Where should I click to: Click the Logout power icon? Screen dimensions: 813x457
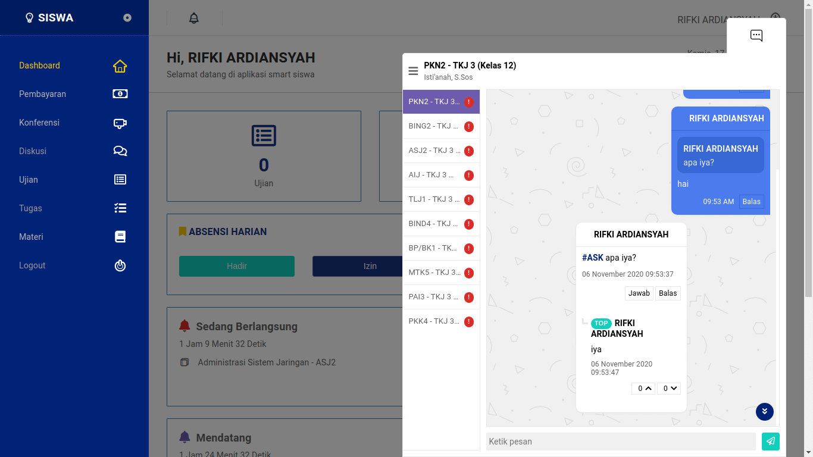pyautogui.click(x=120, y=265)
